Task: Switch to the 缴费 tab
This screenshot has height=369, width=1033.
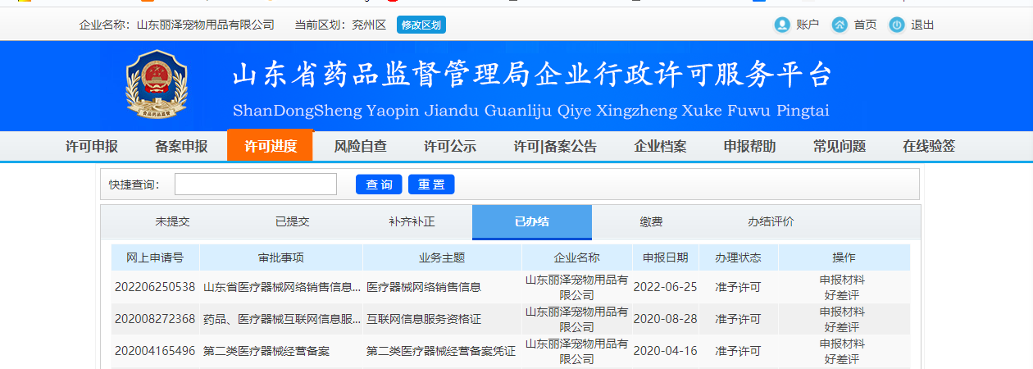Action: coord(652,222)
